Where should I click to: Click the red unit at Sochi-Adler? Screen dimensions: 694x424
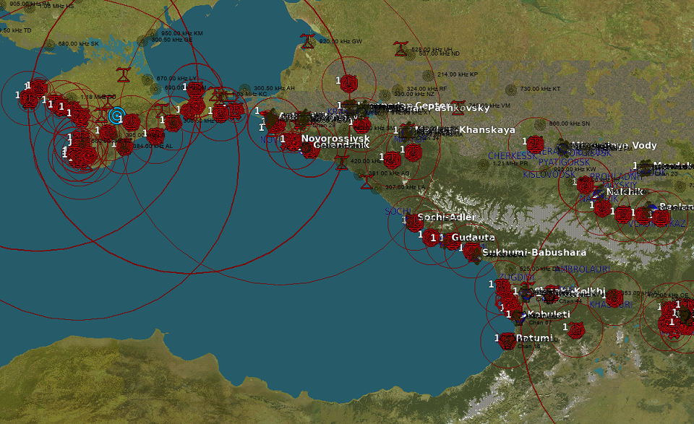414,222
